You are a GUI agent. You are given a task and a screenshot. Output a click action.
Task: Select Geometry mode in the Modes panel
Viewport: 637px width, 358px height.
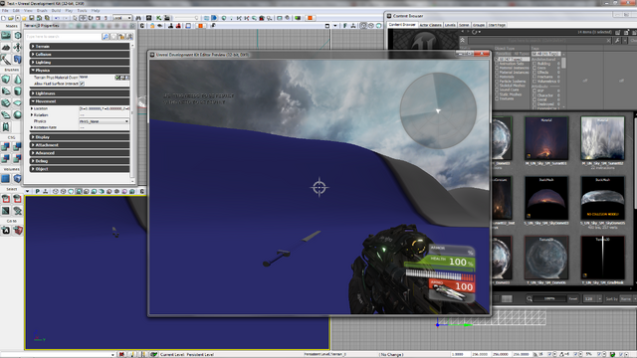tap(18, 36)
